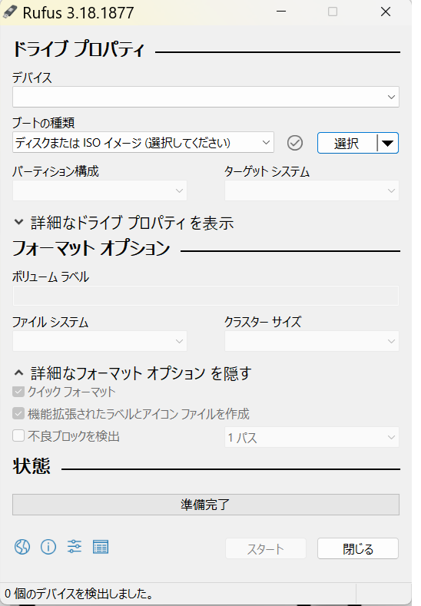Collapse 詳細なフォーマット オプションを隠す

tap(133, 373)
